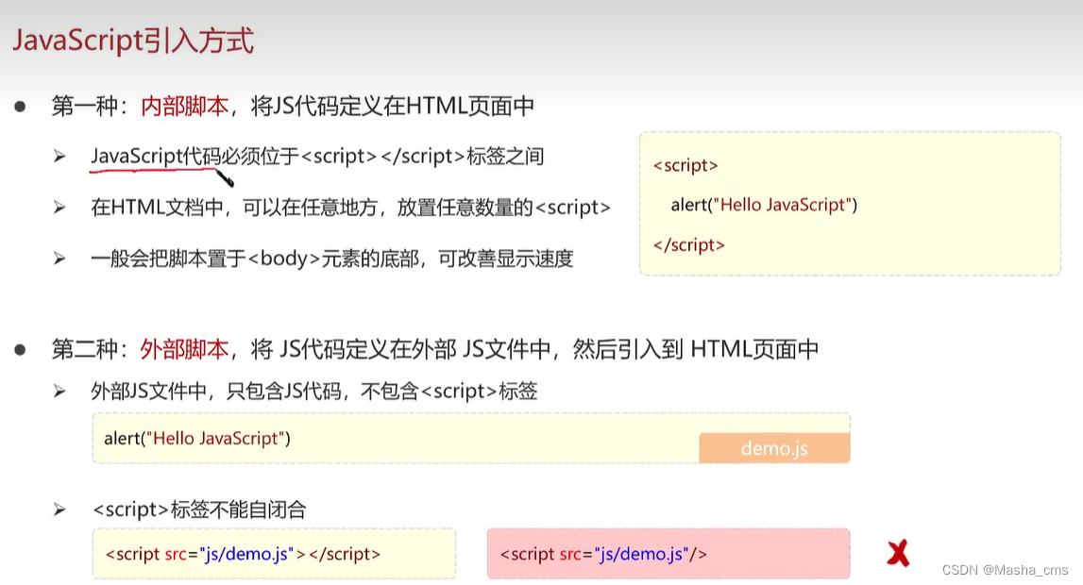1083x585 pixels.
Task: Click the self-closing <script src="js/demo.js"/> code
Action: click(603, 554)
